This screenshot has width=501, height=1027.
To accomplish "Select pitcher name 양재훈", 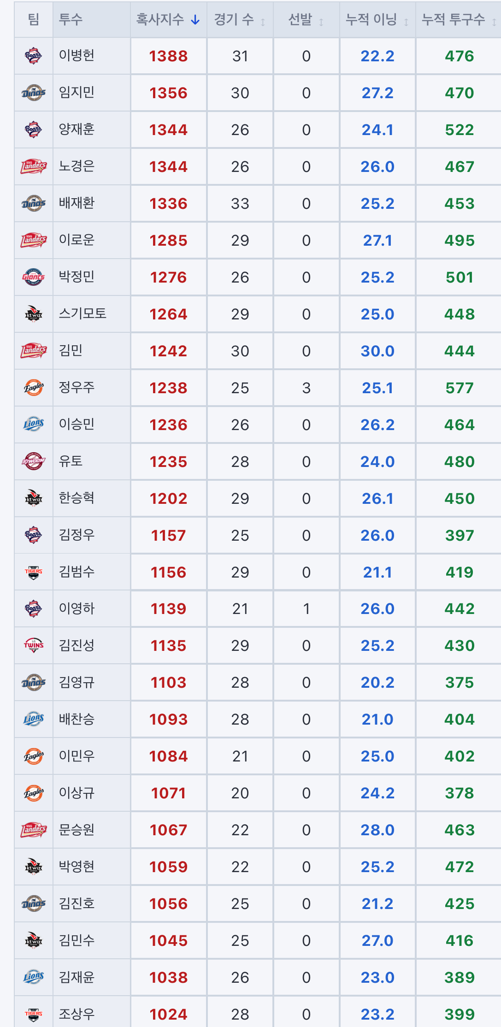I will [77, 129].
